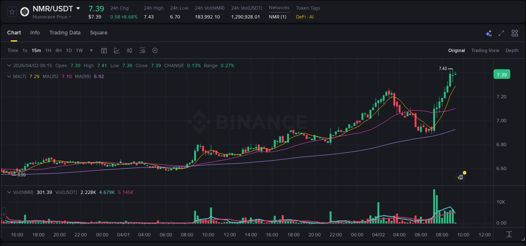This screenshot has height=246, width=526.
Task: Open the extra timeframe dropdown next to 1W
Action: [91, 50]
